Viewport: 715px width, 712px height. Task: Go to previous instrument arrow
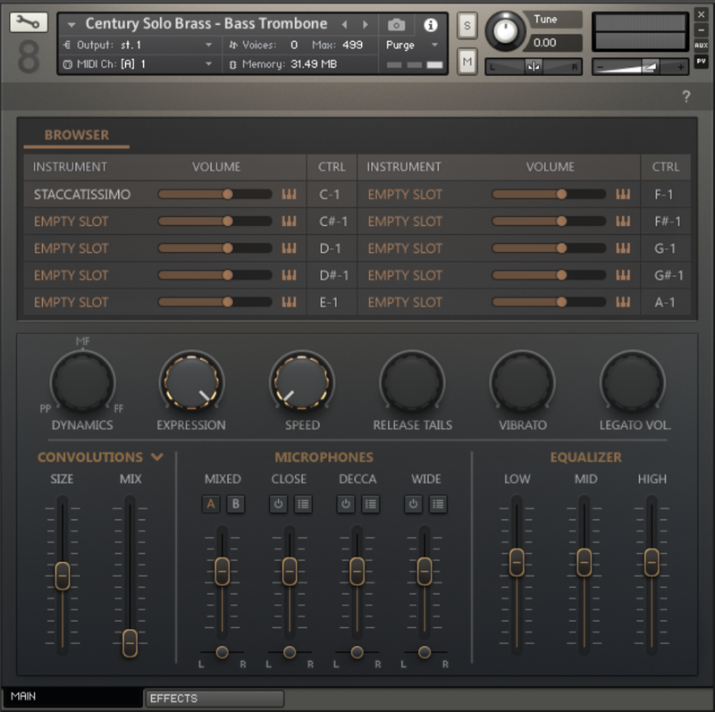click(x=345, y=24)
